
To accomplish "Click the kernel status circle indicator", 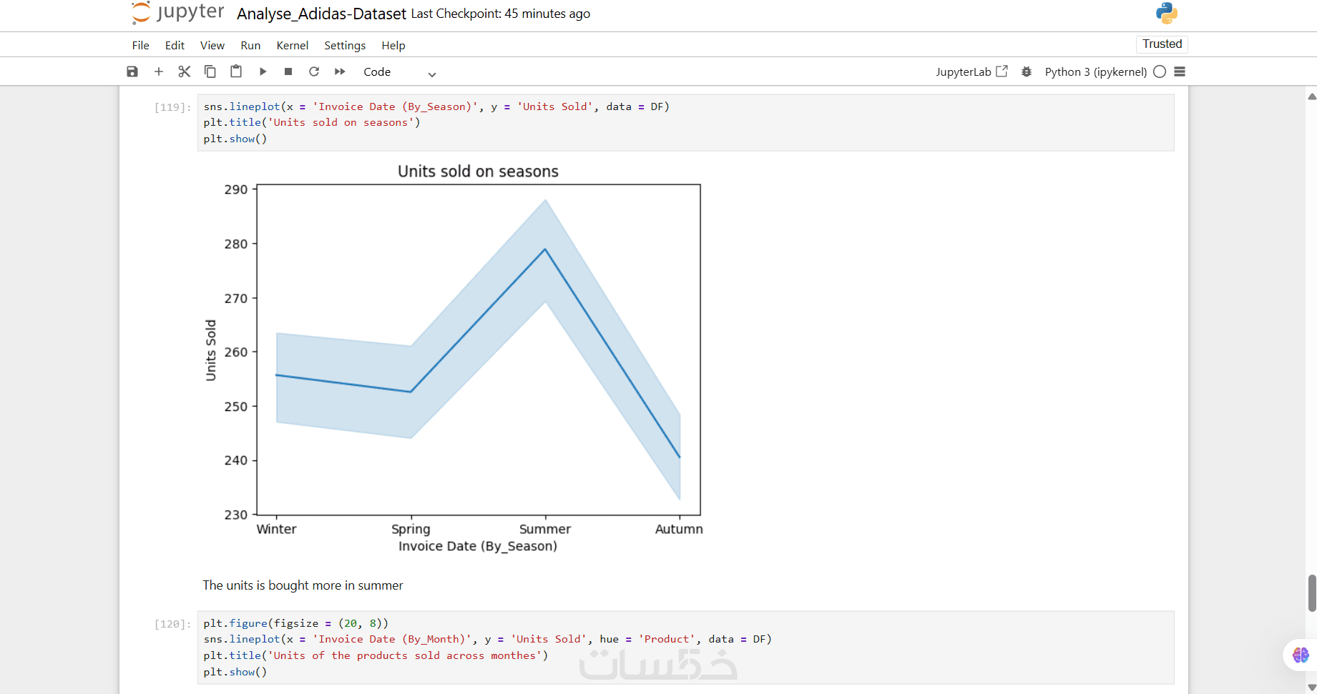I will [x=1160, y=71].
